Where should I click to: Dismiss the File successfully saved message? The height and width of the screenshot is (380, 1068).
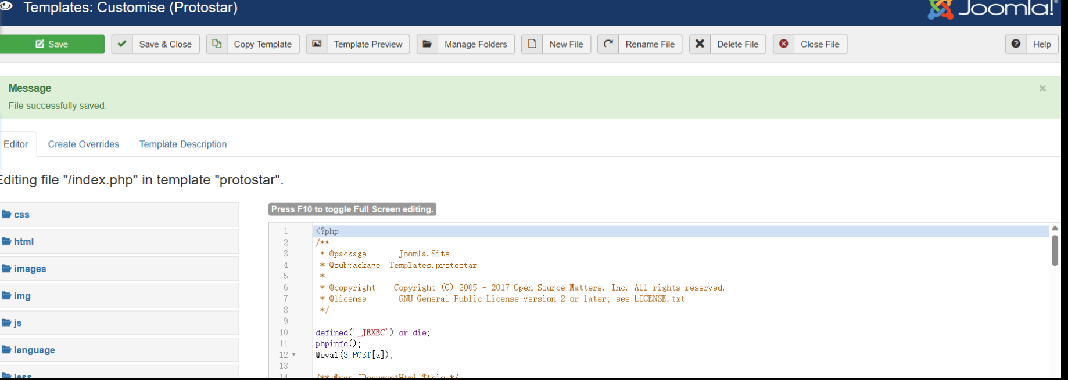point(1042,88)
